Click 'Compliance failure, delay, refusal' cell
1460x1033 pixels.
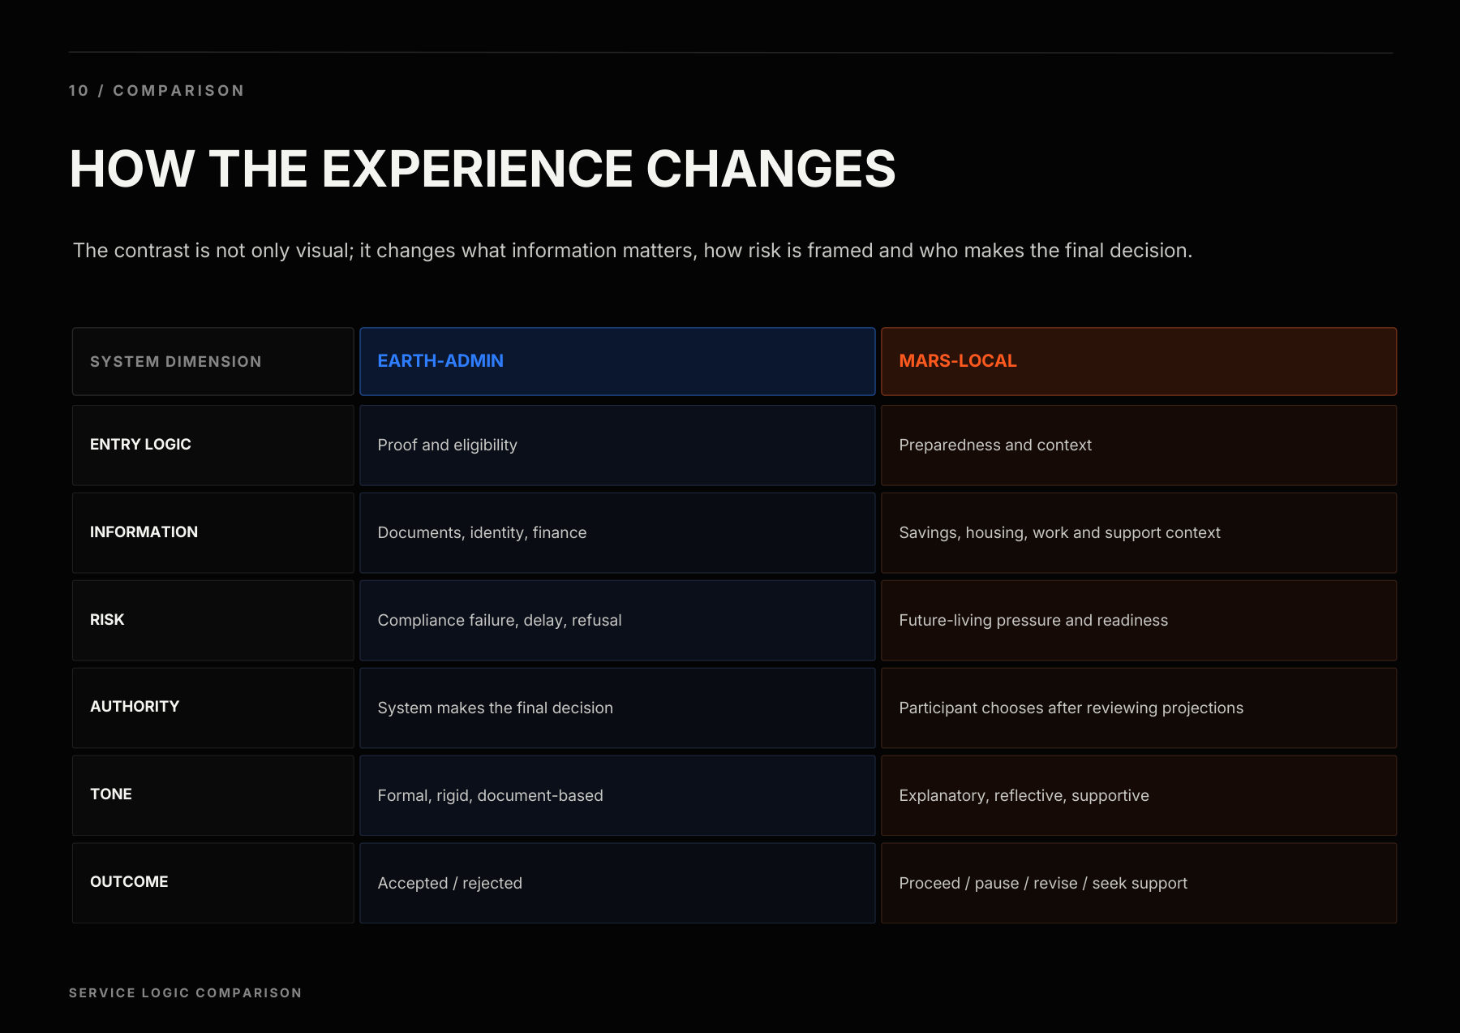tap(617, 621)
